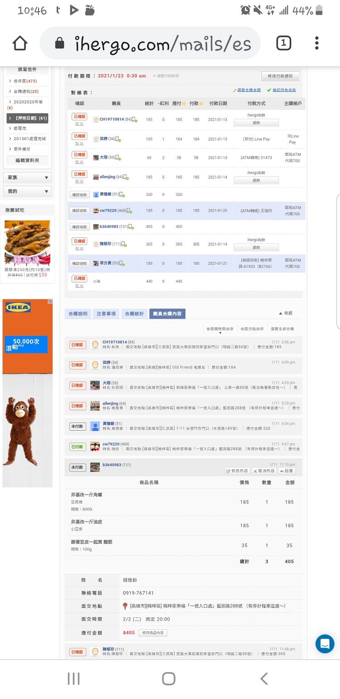
Task: Click the 大瑢 avatar in the order list
Action: coord(95,386)
